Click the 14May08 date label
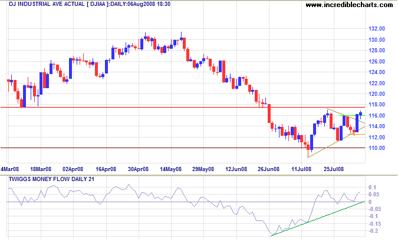The image size is (398, 241). point(170,169)
